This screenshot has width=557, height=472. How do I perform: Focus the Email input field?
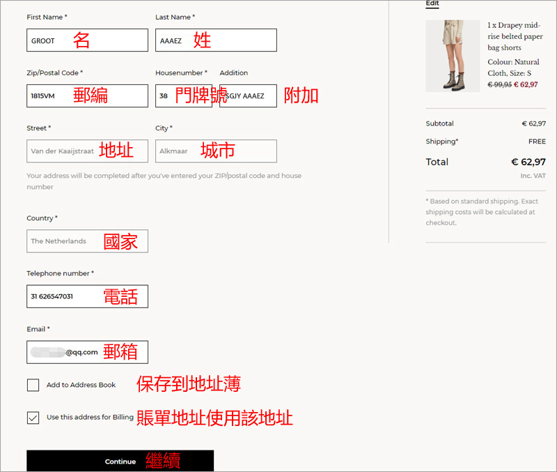[87, 352]
